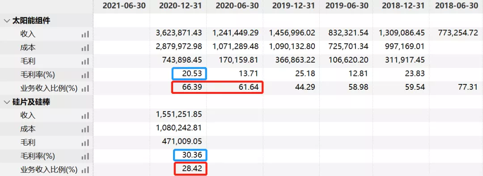The height and width of the screenshot is (176, 483).
Task: Open chart icon for 硅片及硅棒 业务收入比例(%) row
Action: [x=85, y=170]
